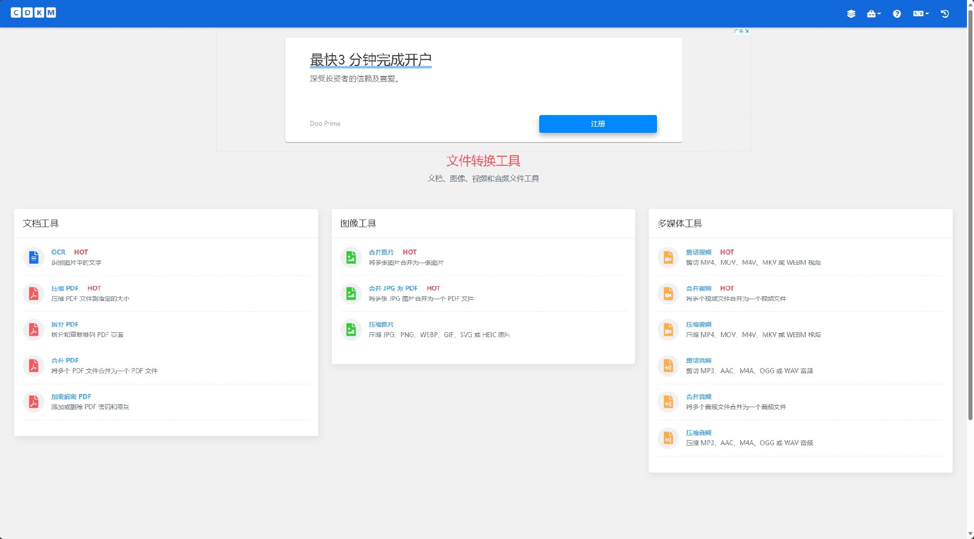Open the toolbox dropdown in navbar

[x=874, y=14]
